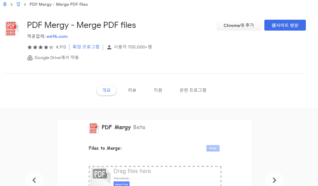
Task: Click the 사용자 700,000+명 text
Action: [x=133, y=47]
